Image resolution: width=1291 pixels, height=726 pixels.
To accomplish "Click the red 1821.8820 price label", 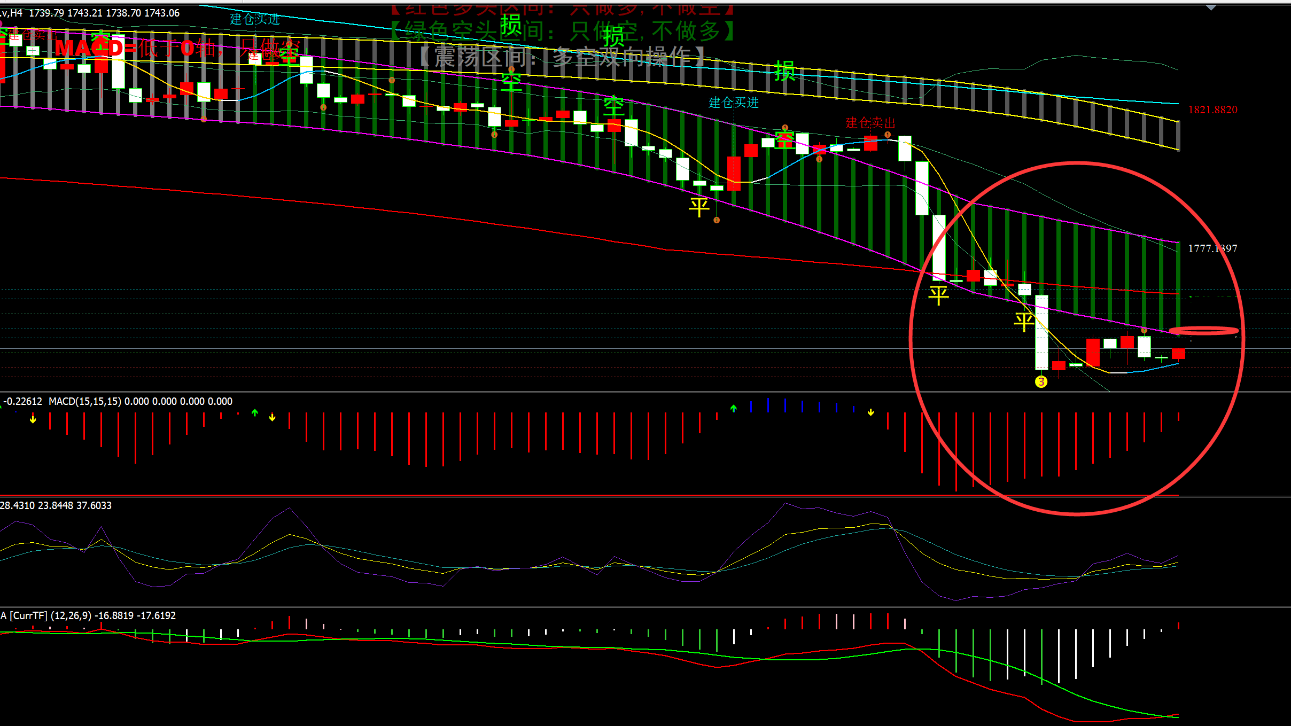I will tap(1212, 110).
